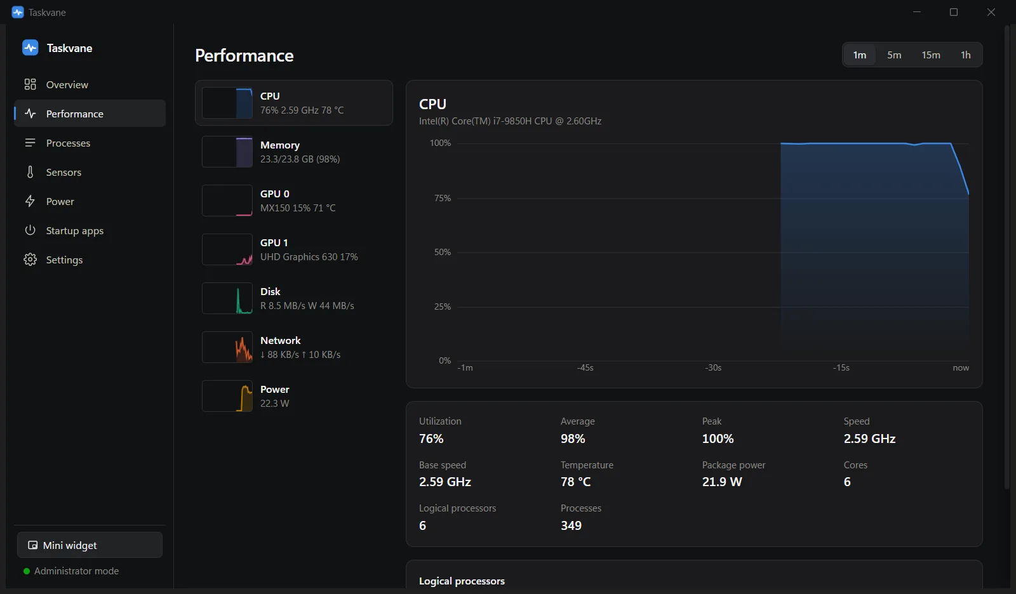
Task: Click the Temperature value 78 °C
Action: [576, 482]
